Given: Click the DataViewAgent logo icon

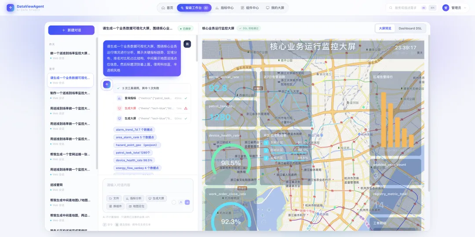Looking at the screenshot, I should 11,8.
